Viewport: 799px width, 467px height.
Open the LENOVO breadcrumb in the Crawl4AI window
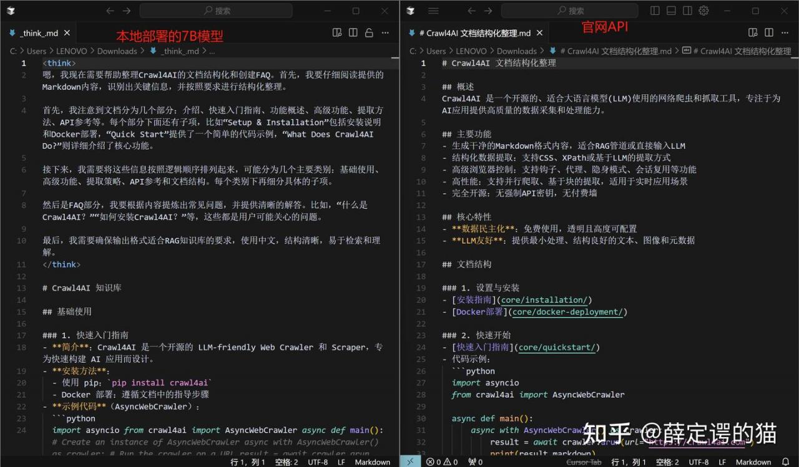tap(472, 51)
